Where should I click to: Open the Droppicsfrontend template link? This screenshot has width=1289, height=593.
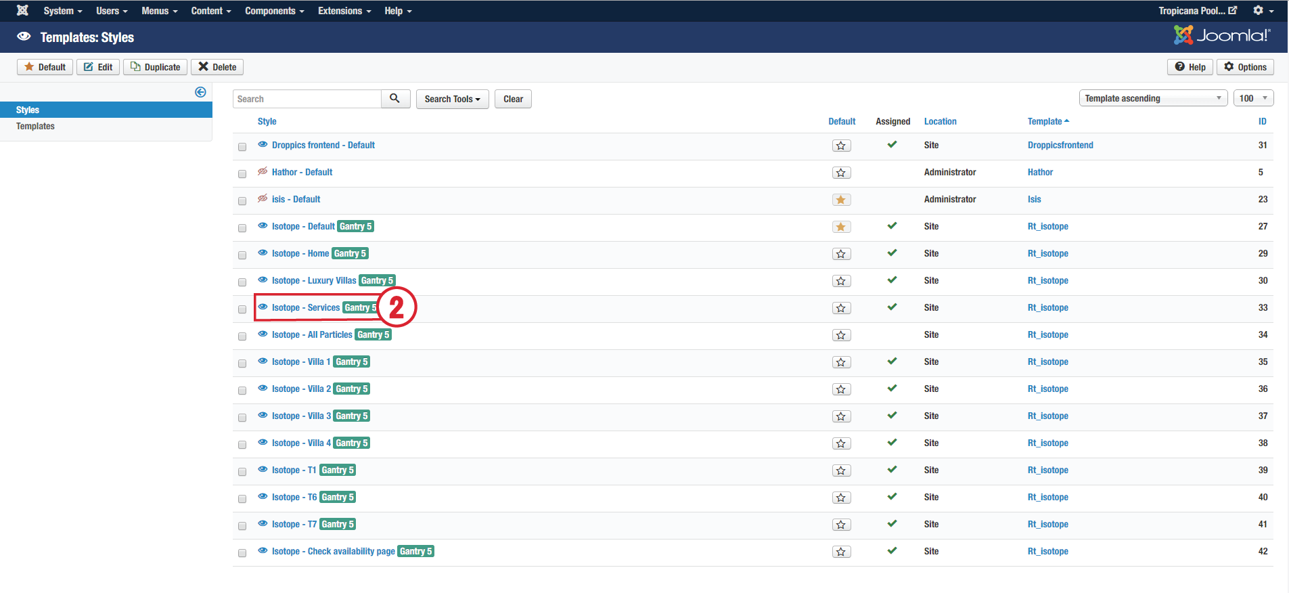pos(1060,145)
